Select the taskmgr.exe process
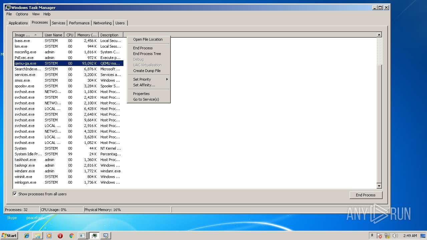The image size is (427, 240). tap(68, 165)
